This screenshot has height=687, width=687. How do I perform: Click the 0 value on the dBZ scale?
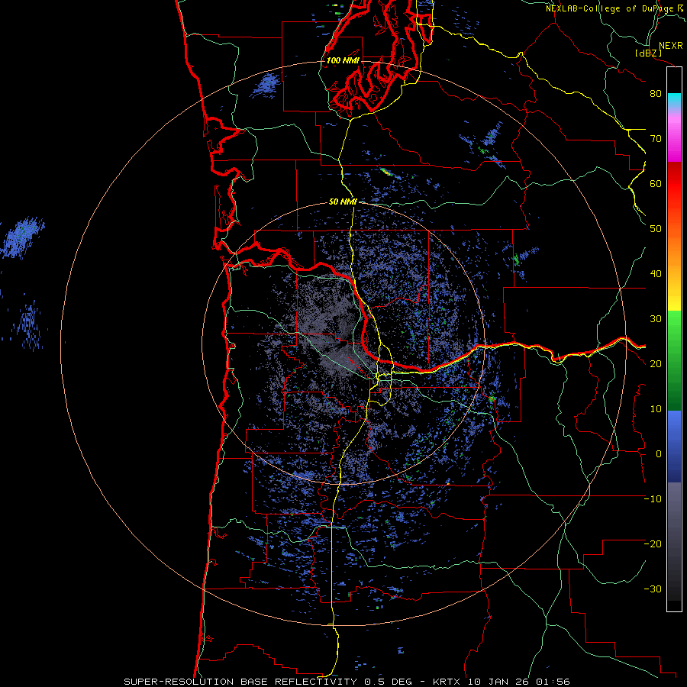pyautogui.click(x=659, y=454)
